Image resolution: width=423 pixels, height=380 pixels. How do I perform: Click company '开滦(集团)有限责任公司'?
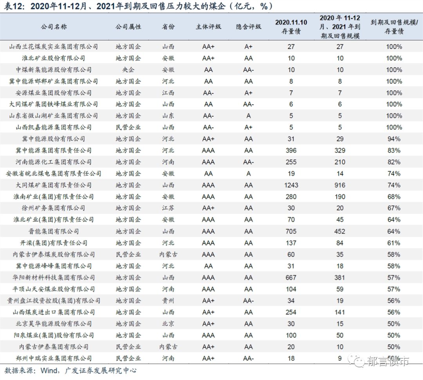(x=54, y=243)
